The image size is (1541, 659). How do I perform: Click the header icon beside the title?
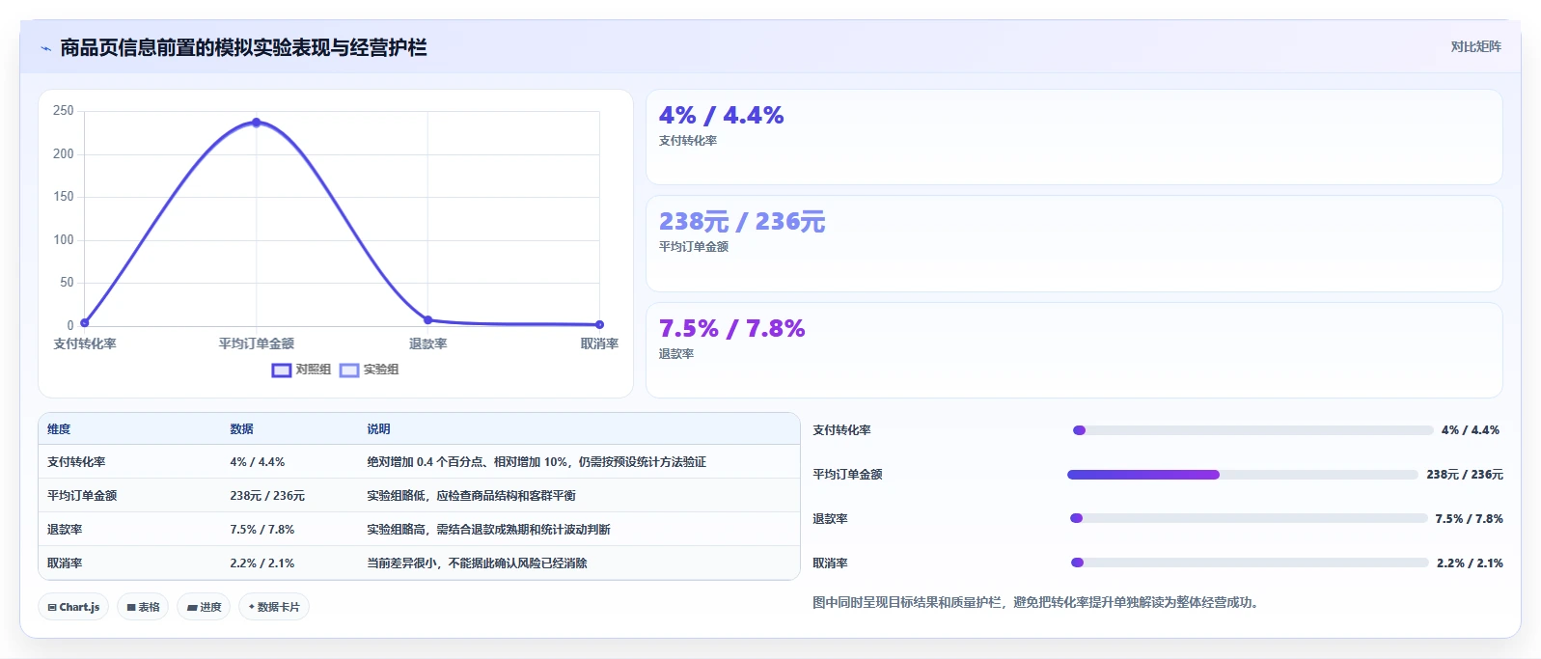[45, 48]
